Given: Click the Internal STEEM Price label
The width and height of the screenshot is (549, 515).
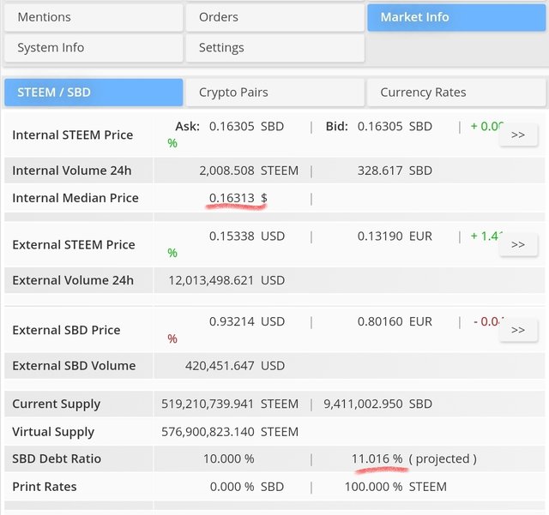Looking at the screenshot, I should (x=72, y=135).
